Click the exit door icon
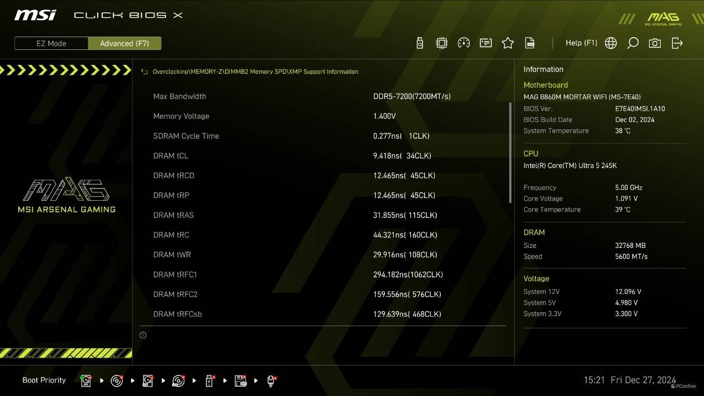Screen dimensions: 704x396 point(677,43)
